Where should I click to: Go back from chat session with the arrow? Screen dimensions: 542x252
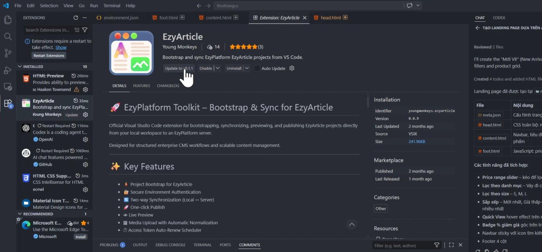coord(478,28)
